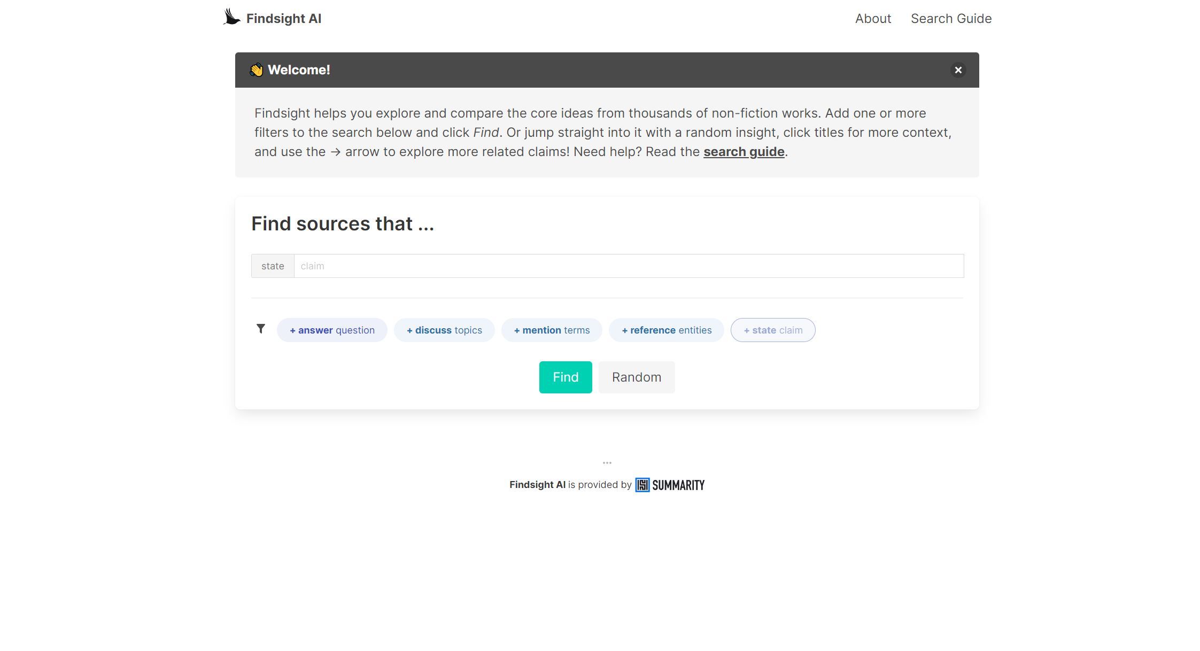Open the 'state' predicate selector
This screenshot has height=651, width=1200.
click(273, 266)
